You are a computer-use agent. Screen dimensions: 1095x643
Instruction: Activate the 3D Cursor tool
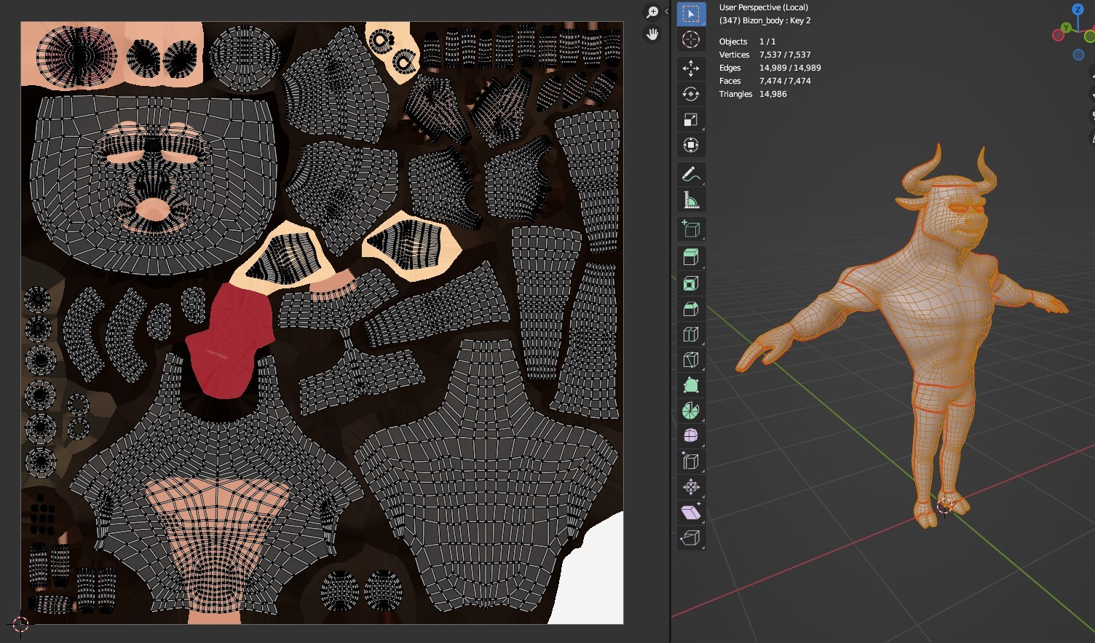point(691,39)
